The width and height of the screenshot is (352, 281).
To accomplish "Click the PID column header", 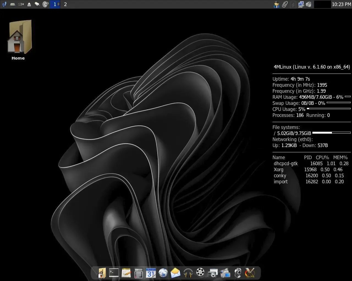I will (x=308, y=158).
